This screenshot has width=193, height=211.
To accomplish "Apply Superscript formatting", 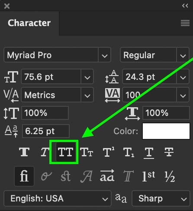I will pyautogui.click(x=109, y=152).
